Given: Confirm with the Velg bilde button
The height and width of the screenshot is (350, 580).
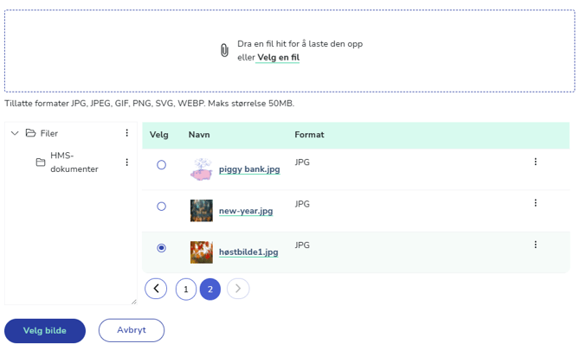Looking at the screenshot, I should pyautogui.click(x=45, y=330).
